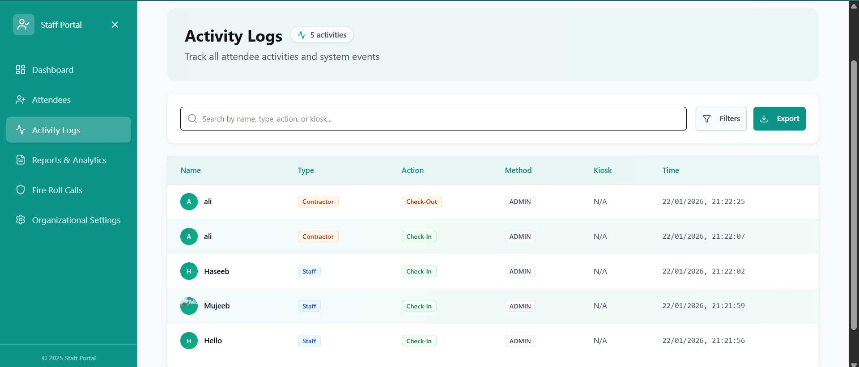Click ADMIN method badge in Hello row
The width and height of the screenshot is (859, 367).
click(520, 341)
